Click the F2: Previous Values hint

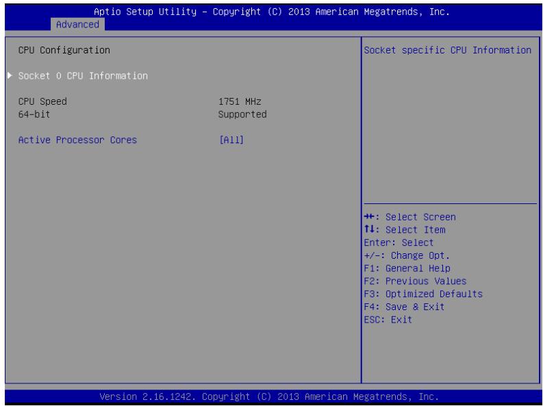pos(415,281)
